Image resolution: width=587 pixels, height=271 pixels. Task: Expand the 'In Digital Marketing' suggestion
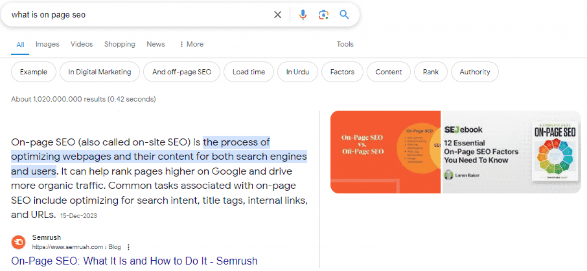[99, 72]
